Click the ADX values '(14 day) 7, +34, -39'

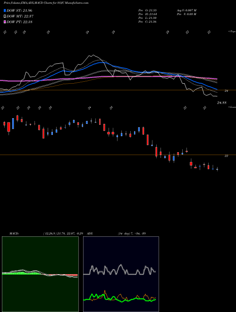point(132,234)
